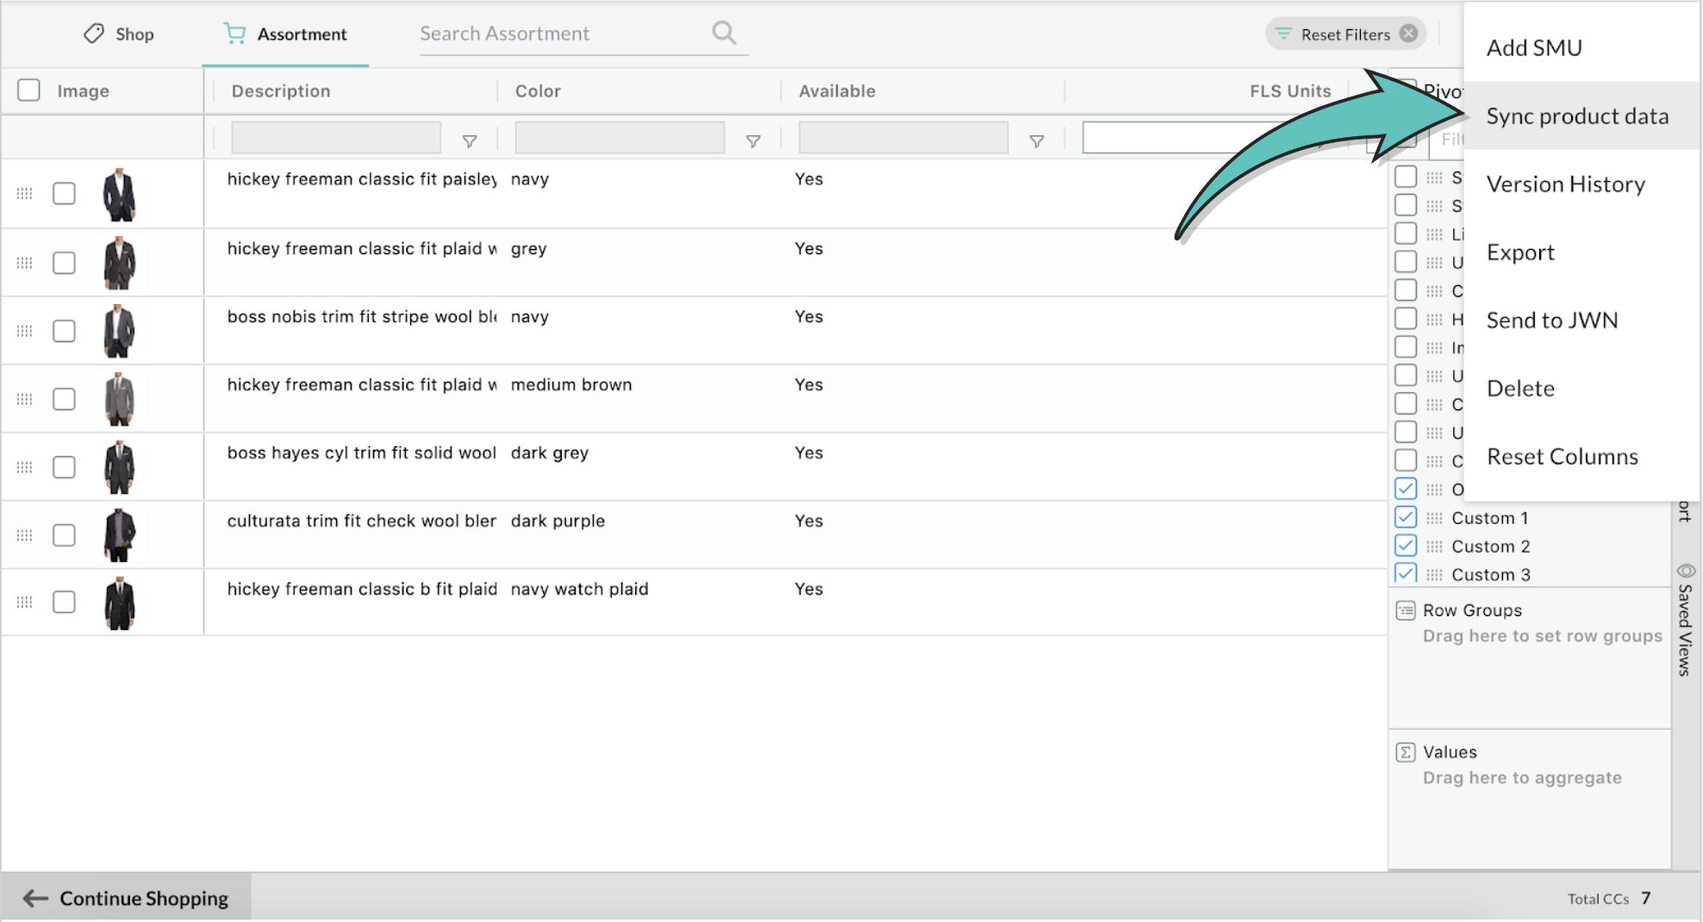Click the Description column filter funnel icon
This screenshot has height=922, width=1703.
pos(470,141)
